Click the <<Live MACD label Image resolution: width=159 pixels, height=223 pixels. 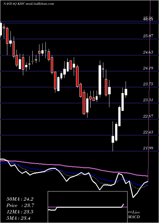point(134,215)
